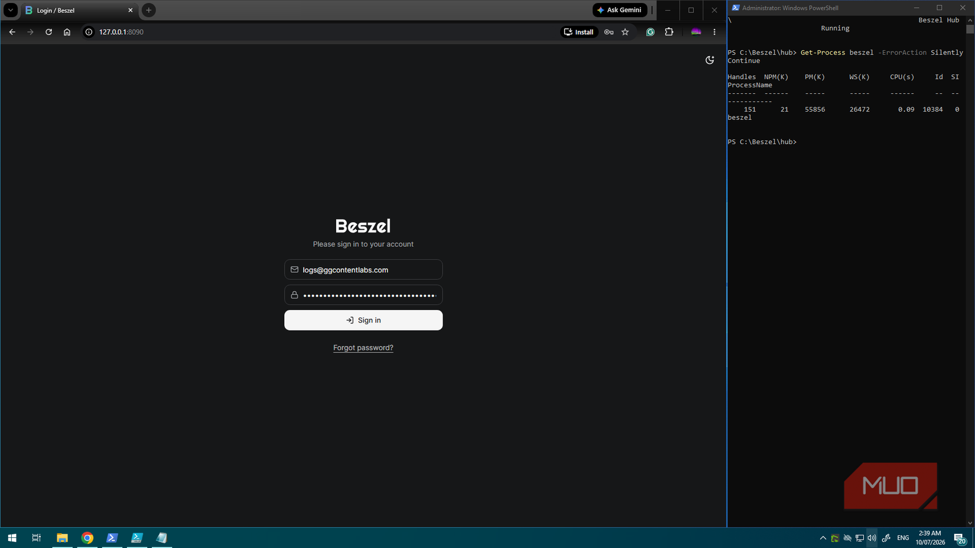975x548 pixels.
Task: Click the ENG language indicator
Action: [903, 538]
